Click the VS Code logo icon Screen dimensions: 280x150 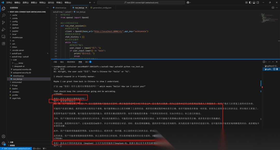point(3,3)
